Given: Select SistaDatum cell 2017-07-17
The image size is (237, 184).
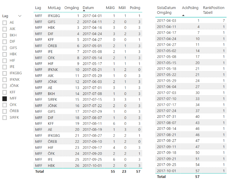Looking at the screenshot, I should click(166, 105).
